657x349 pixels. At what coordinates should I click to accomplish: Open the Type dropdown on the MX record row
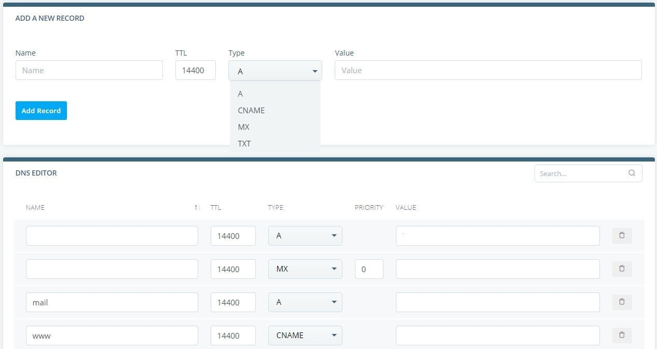click(x=335, y=269)
